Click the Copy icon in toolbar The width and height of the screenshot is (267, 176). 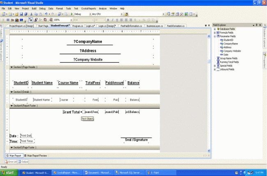click(36, 14)
